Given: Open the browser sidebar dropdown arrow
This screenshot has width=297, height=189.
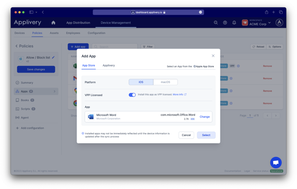Looking at the screenshot, I should pyautogui.click(x=36, y=12).
